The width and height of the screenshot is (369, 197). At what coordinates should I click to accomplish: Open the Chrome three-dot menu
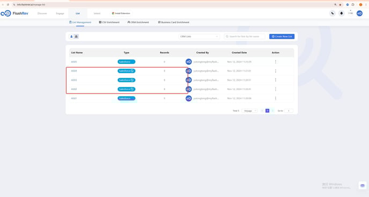366,5
